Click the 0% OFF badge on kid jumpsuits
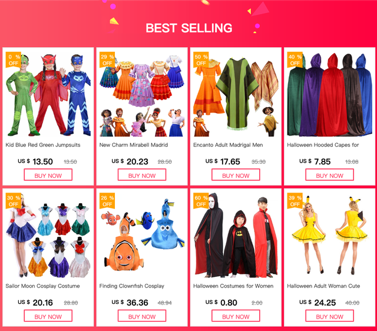Screen dimensions: 377x331 point(14,60)
